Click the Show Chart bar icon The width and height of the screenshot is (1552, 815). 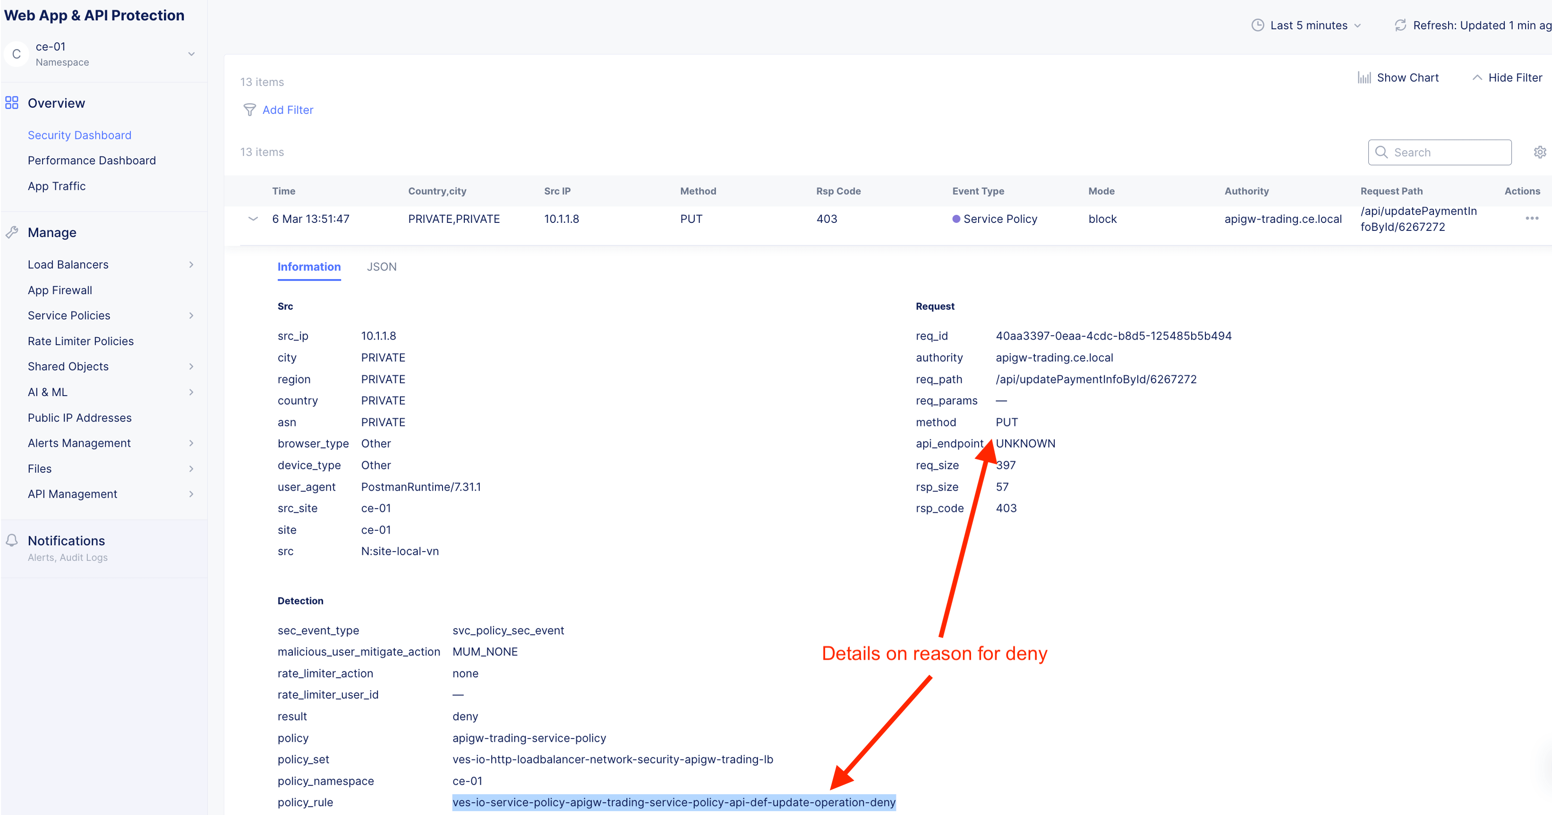pos(1364,78)
